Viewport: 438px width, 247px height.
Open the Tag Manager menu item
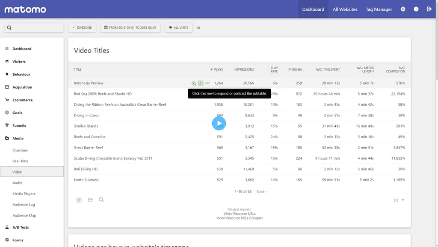(379, 9)
